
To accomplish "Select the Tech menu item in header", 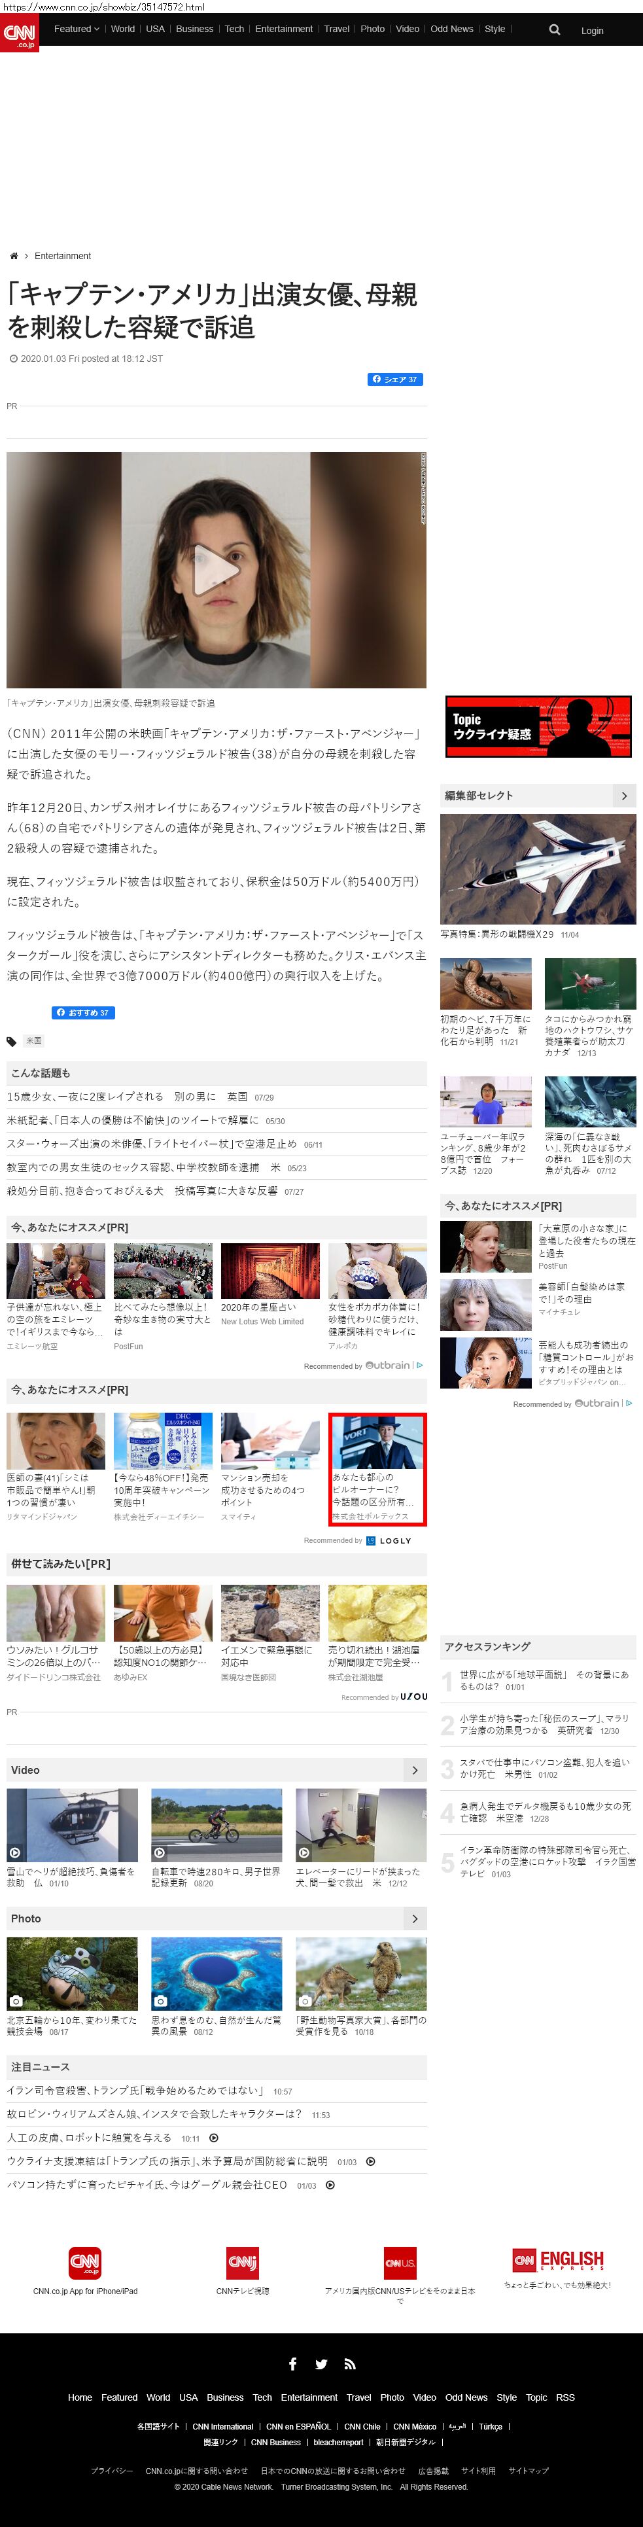I will point(234,29).
